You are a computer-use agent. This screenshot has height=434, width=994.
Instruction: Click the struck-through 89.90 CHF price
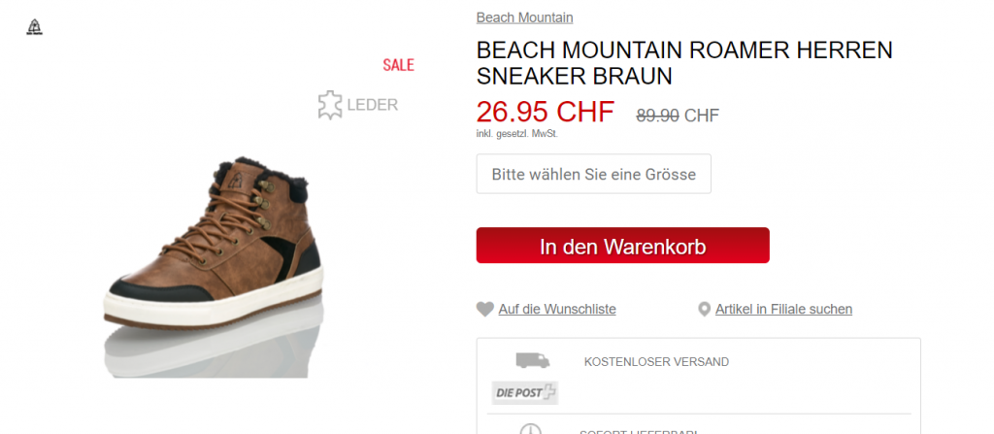coord(678,116)
